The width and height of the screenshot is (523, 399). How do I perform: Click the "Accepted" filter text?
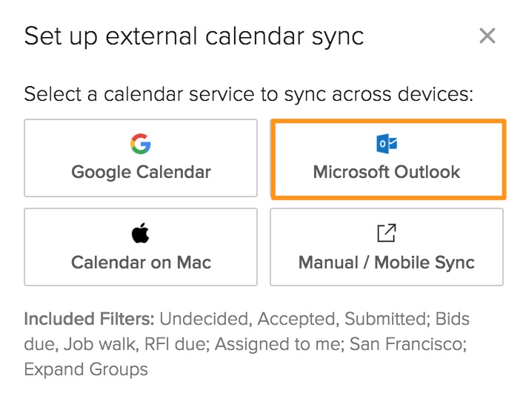(x=287, y=319)
